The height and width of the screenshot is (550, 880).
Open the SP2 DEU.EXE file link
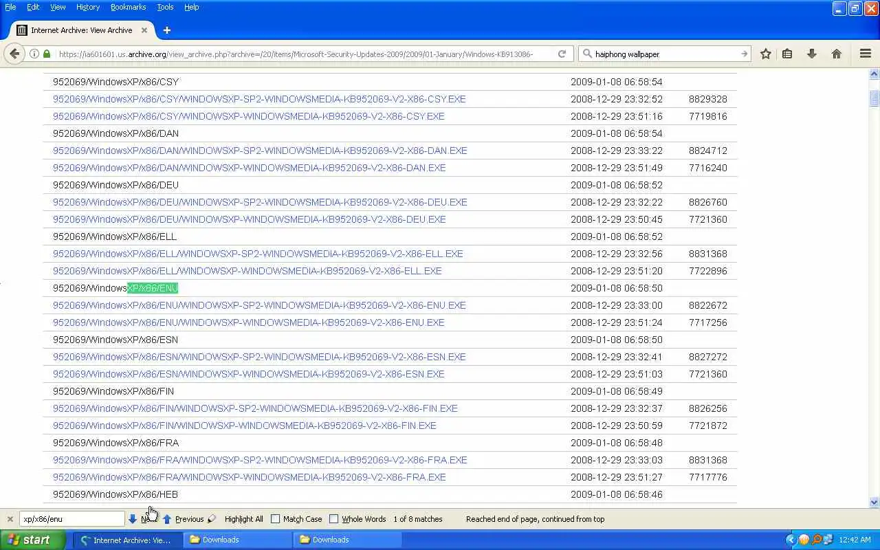point(260,202)
